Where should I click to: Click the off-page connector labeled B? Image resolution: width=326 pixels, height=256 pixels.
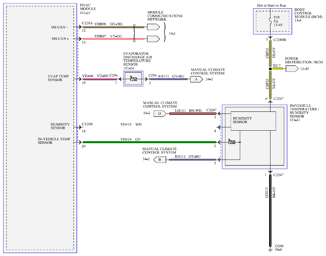pyautogui.click(x=160, y=160)
